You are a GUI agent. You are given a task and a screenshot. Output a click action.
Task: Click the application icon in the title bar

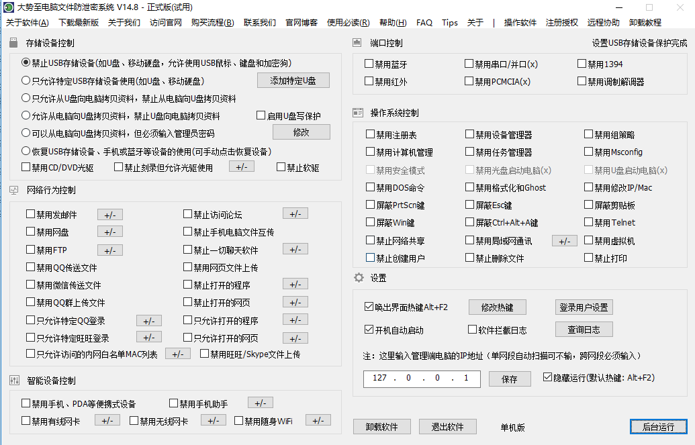[x=7, y=7]
